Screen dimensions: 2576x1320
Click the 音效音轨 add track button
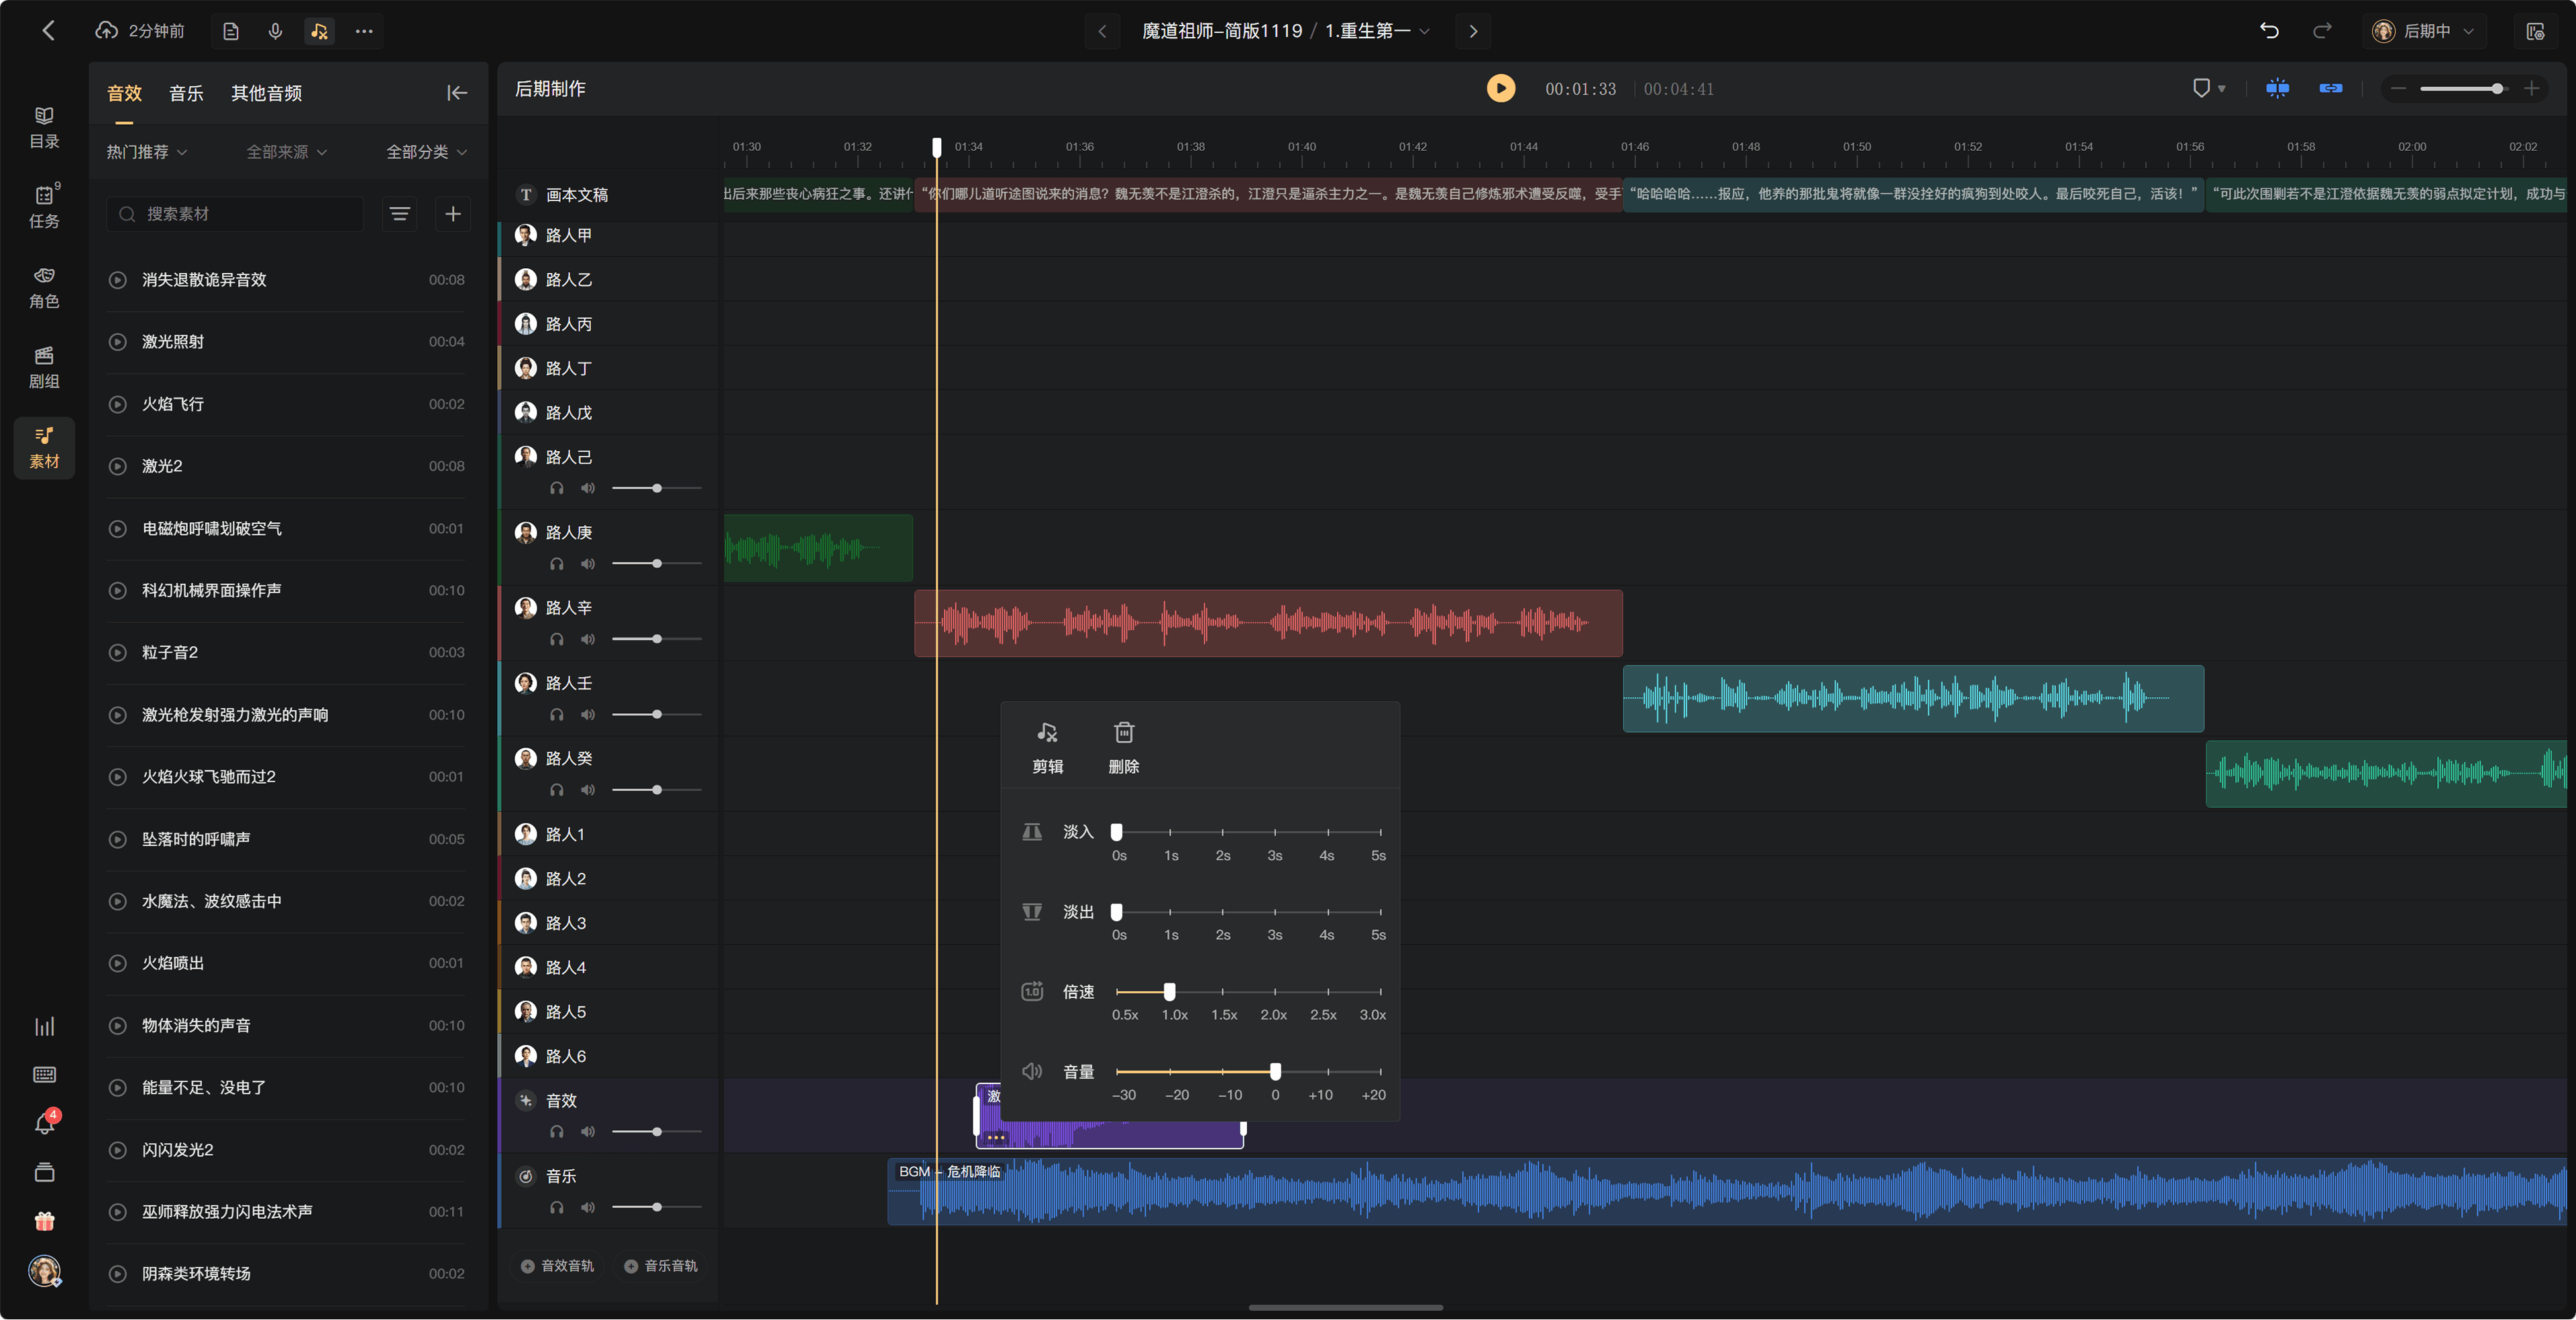pyautogui.click(x=557, y=1266)
